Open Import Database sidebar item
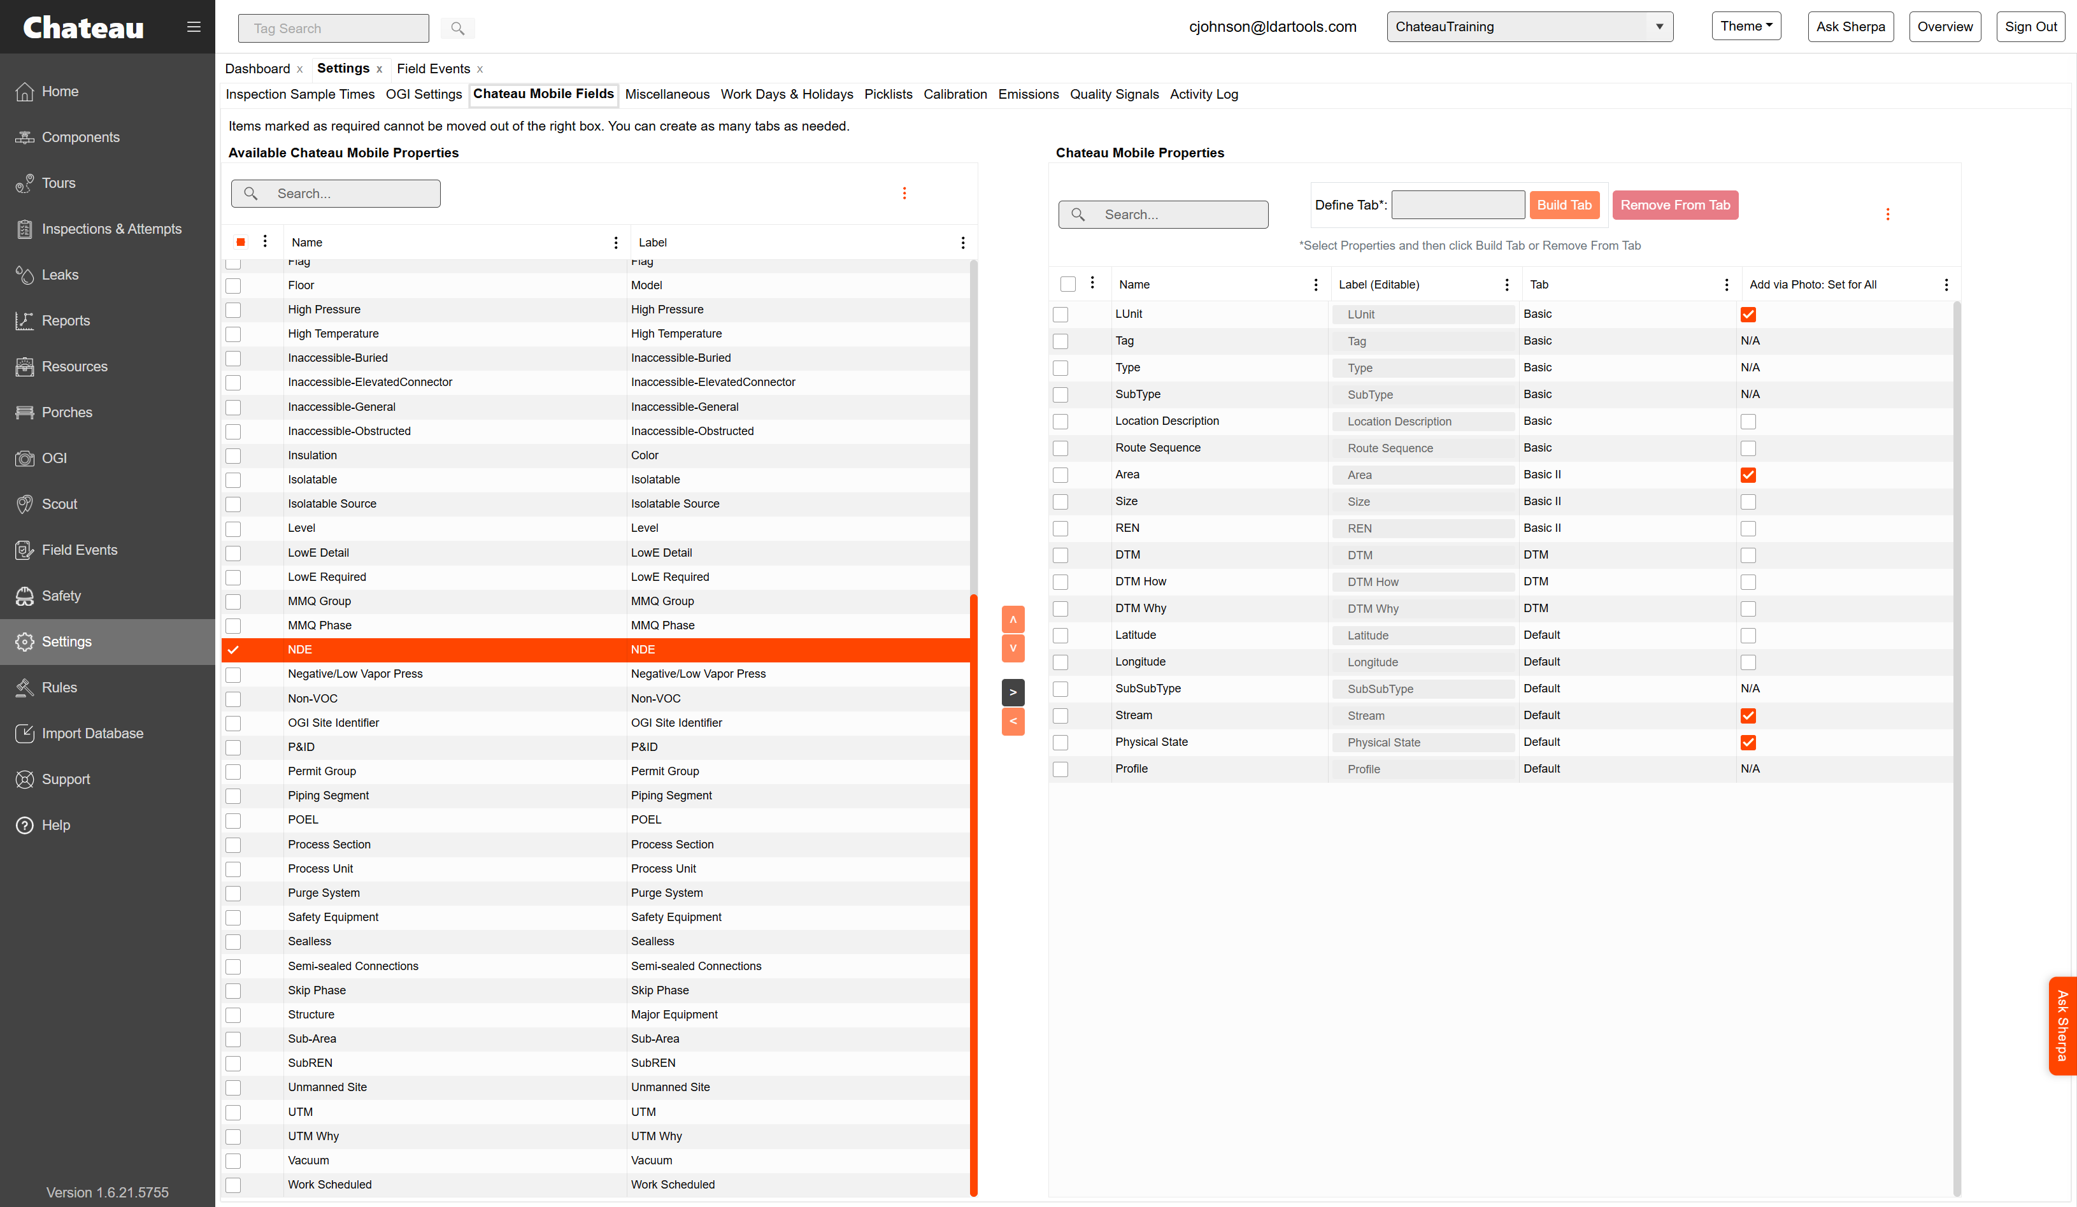Screen dimensions: 2077x1207 click(92, 733)
